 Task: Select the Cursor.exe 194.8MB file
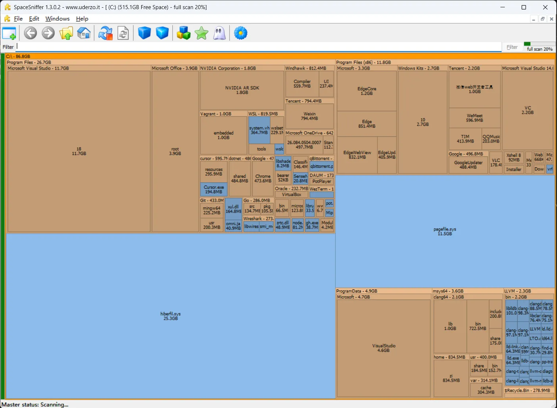click(x=214, y=189)
